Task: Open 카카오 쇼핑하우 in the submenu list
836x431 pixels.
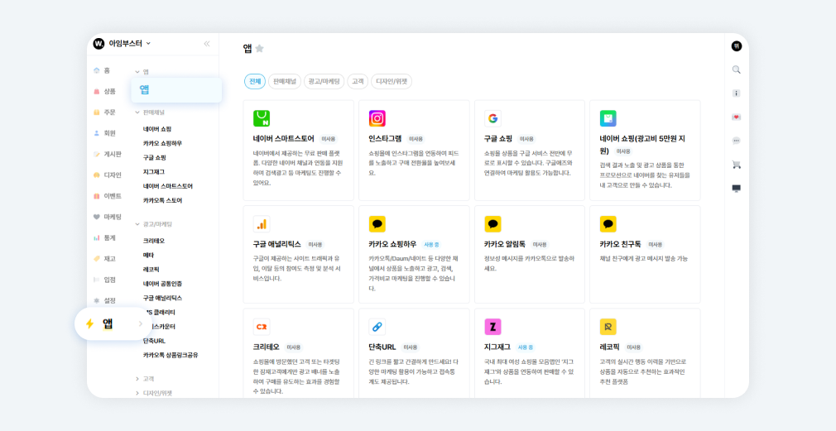Action: (x=162, y=143)
